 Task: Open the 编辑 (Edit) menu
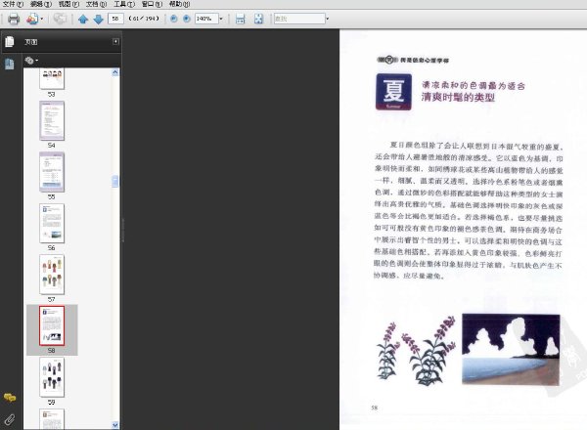coord(41,4)
